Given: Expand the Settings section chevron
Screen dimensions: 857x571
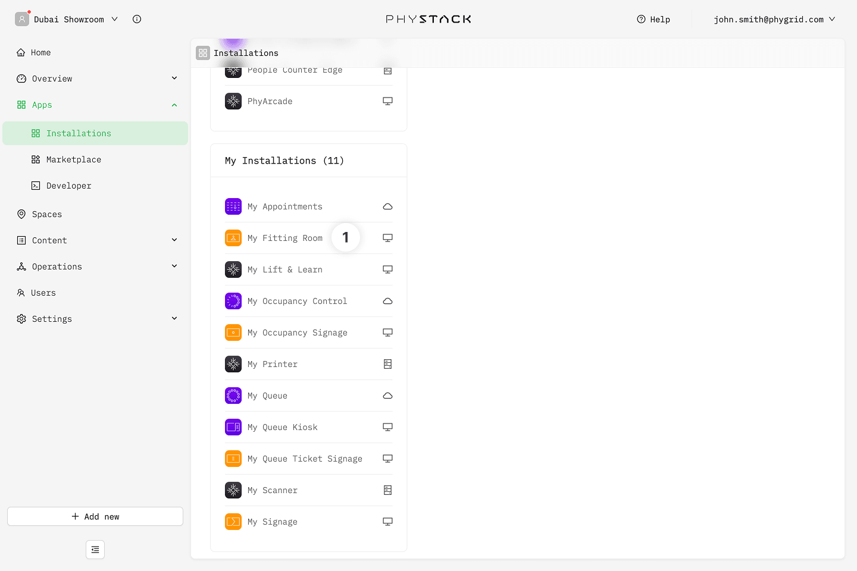Looking at the screenshot, I should (174, 318).
